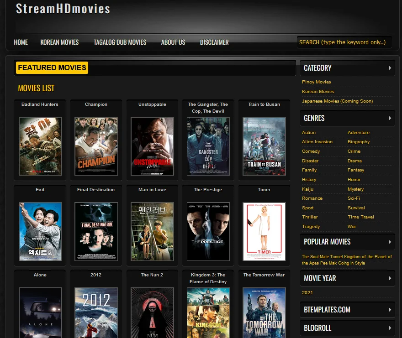Image resolution: width=402 pixels, height=338 pixels.
Task: Select the Kaiju genre
Action: pos(307,189)
